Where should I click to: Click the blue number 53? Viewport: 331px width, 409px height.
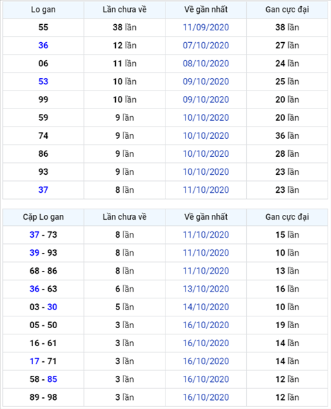tap(43, 82)
